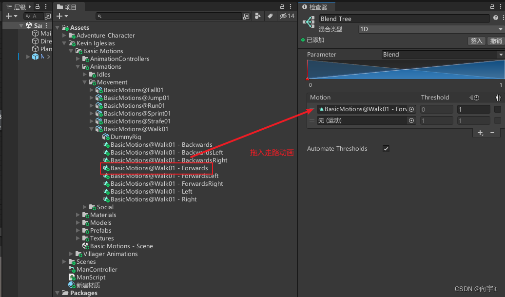Open the Parameter Blend dropdown

(x=443, y=55)
